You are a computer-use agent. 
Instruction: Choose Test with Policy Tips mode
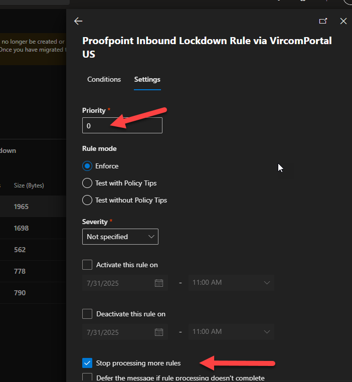[87, 183]
